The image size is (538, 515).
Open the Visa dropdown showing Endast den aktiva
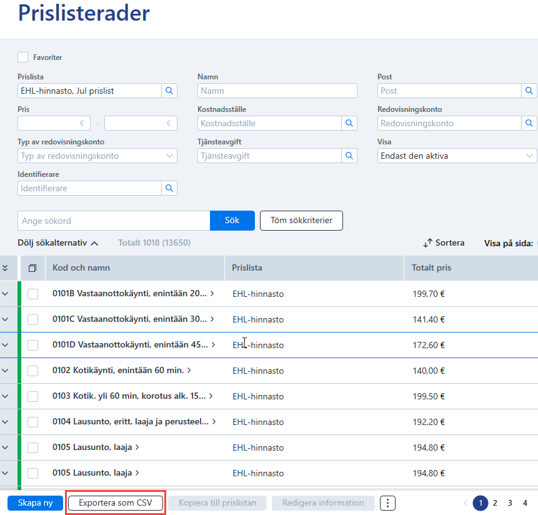457,156
